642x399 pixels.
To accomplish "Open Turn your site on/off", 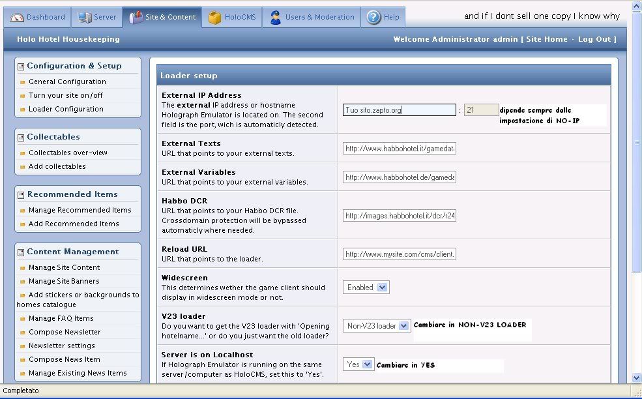I will pyautogui.click(x=66, y=95).
